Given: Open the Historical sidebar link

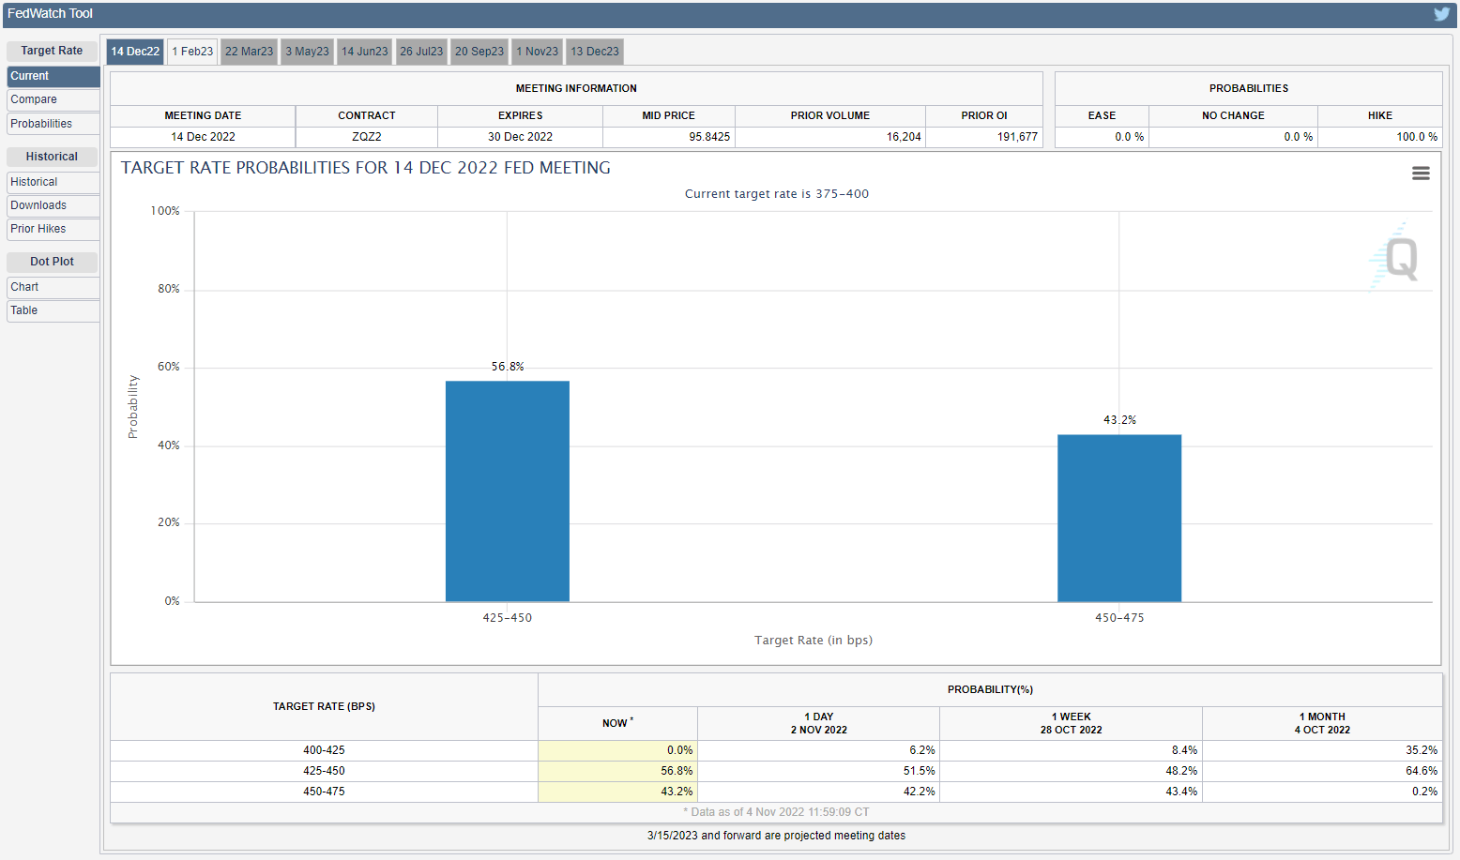Looking at the screenshot, I should pyautogui.click(x=53, y=182).
